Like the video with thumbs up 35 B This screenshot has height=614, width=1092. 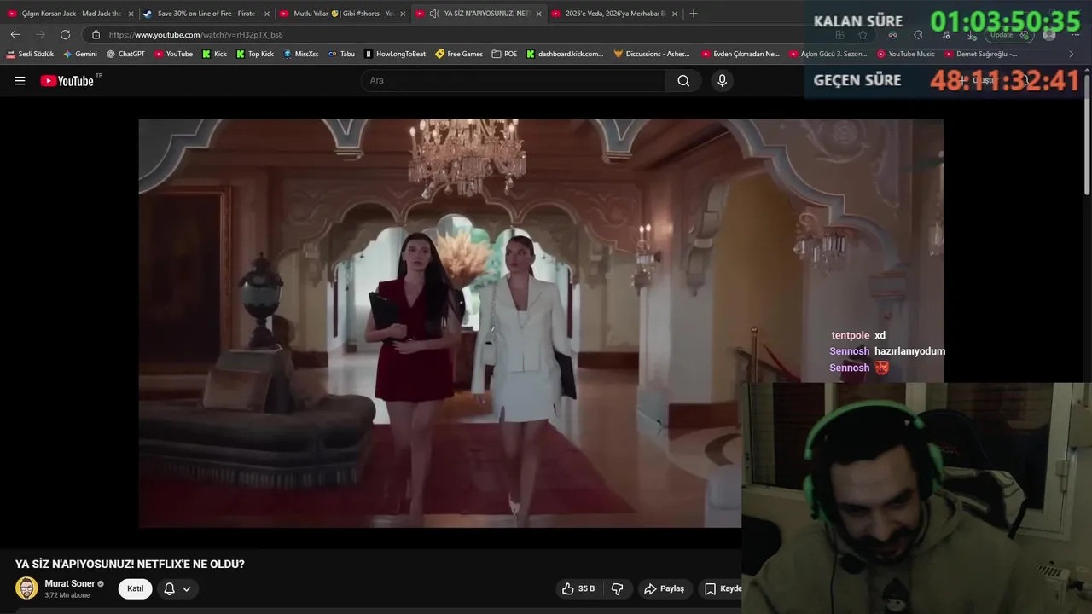coord(578,588)
